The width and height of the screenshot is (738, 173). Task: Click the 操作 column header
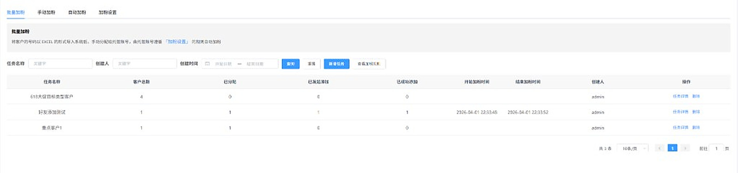[x=686, y=82]
